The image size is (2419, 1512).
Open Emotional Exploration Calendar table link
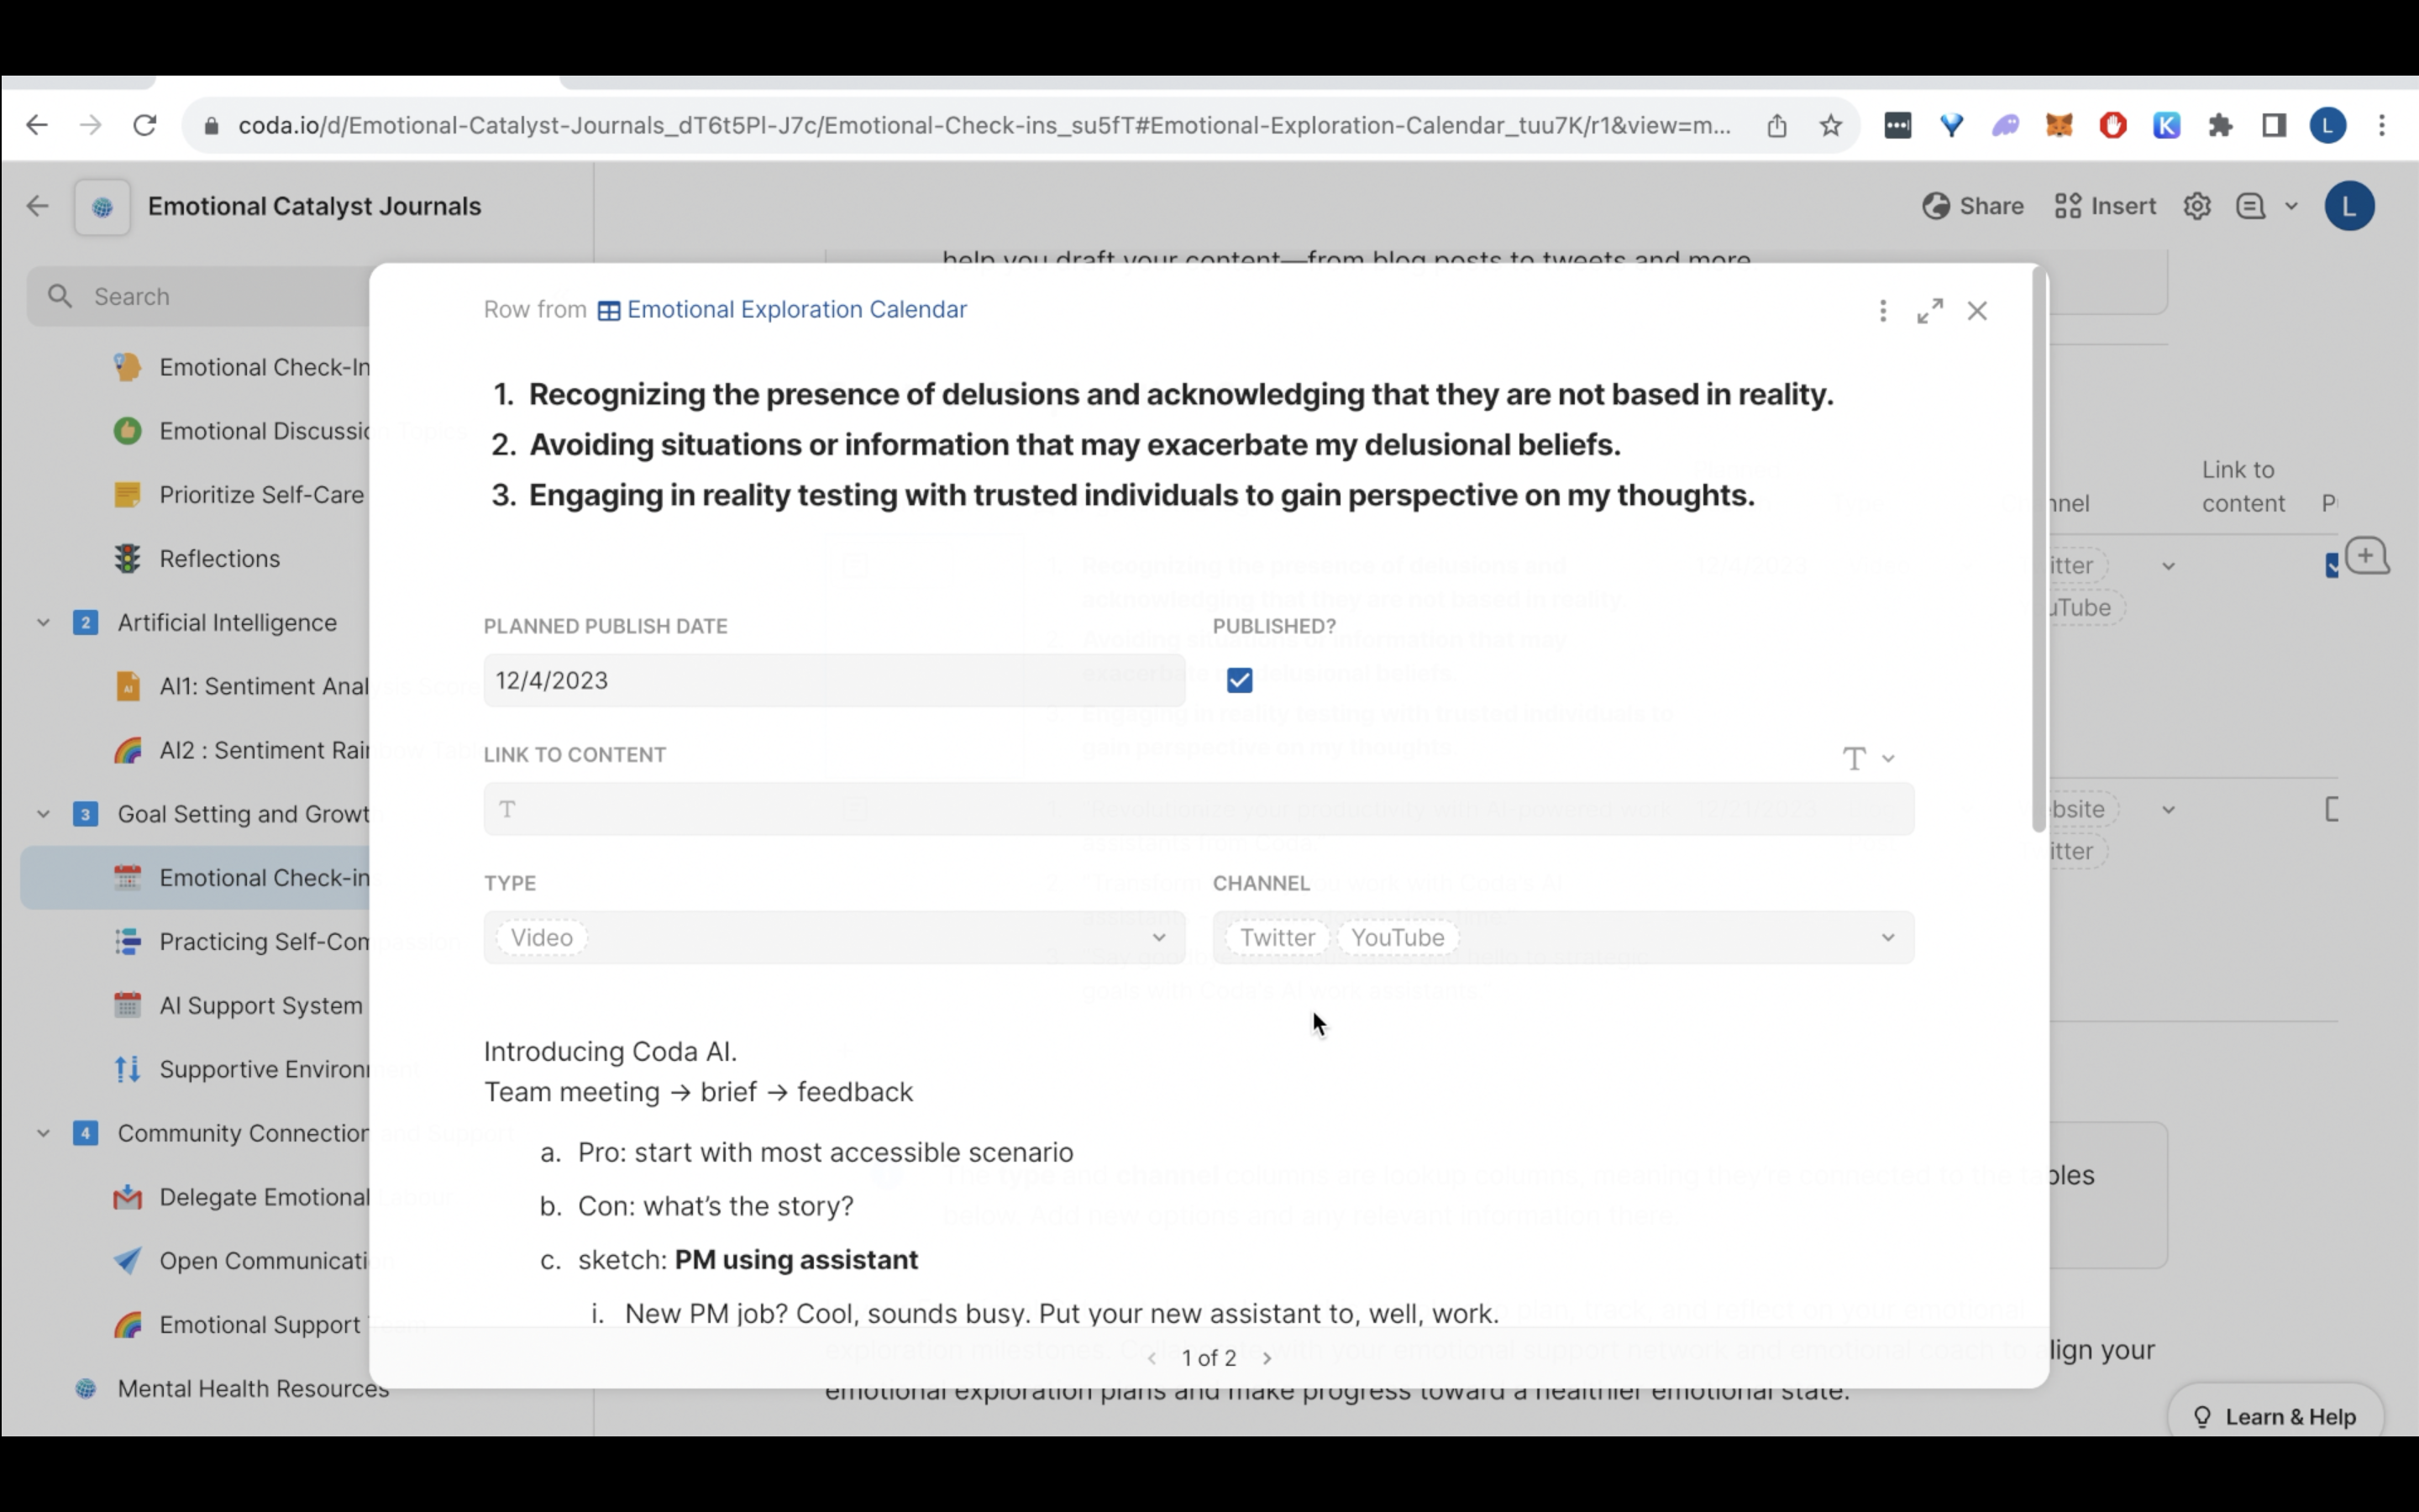[795, 310]
